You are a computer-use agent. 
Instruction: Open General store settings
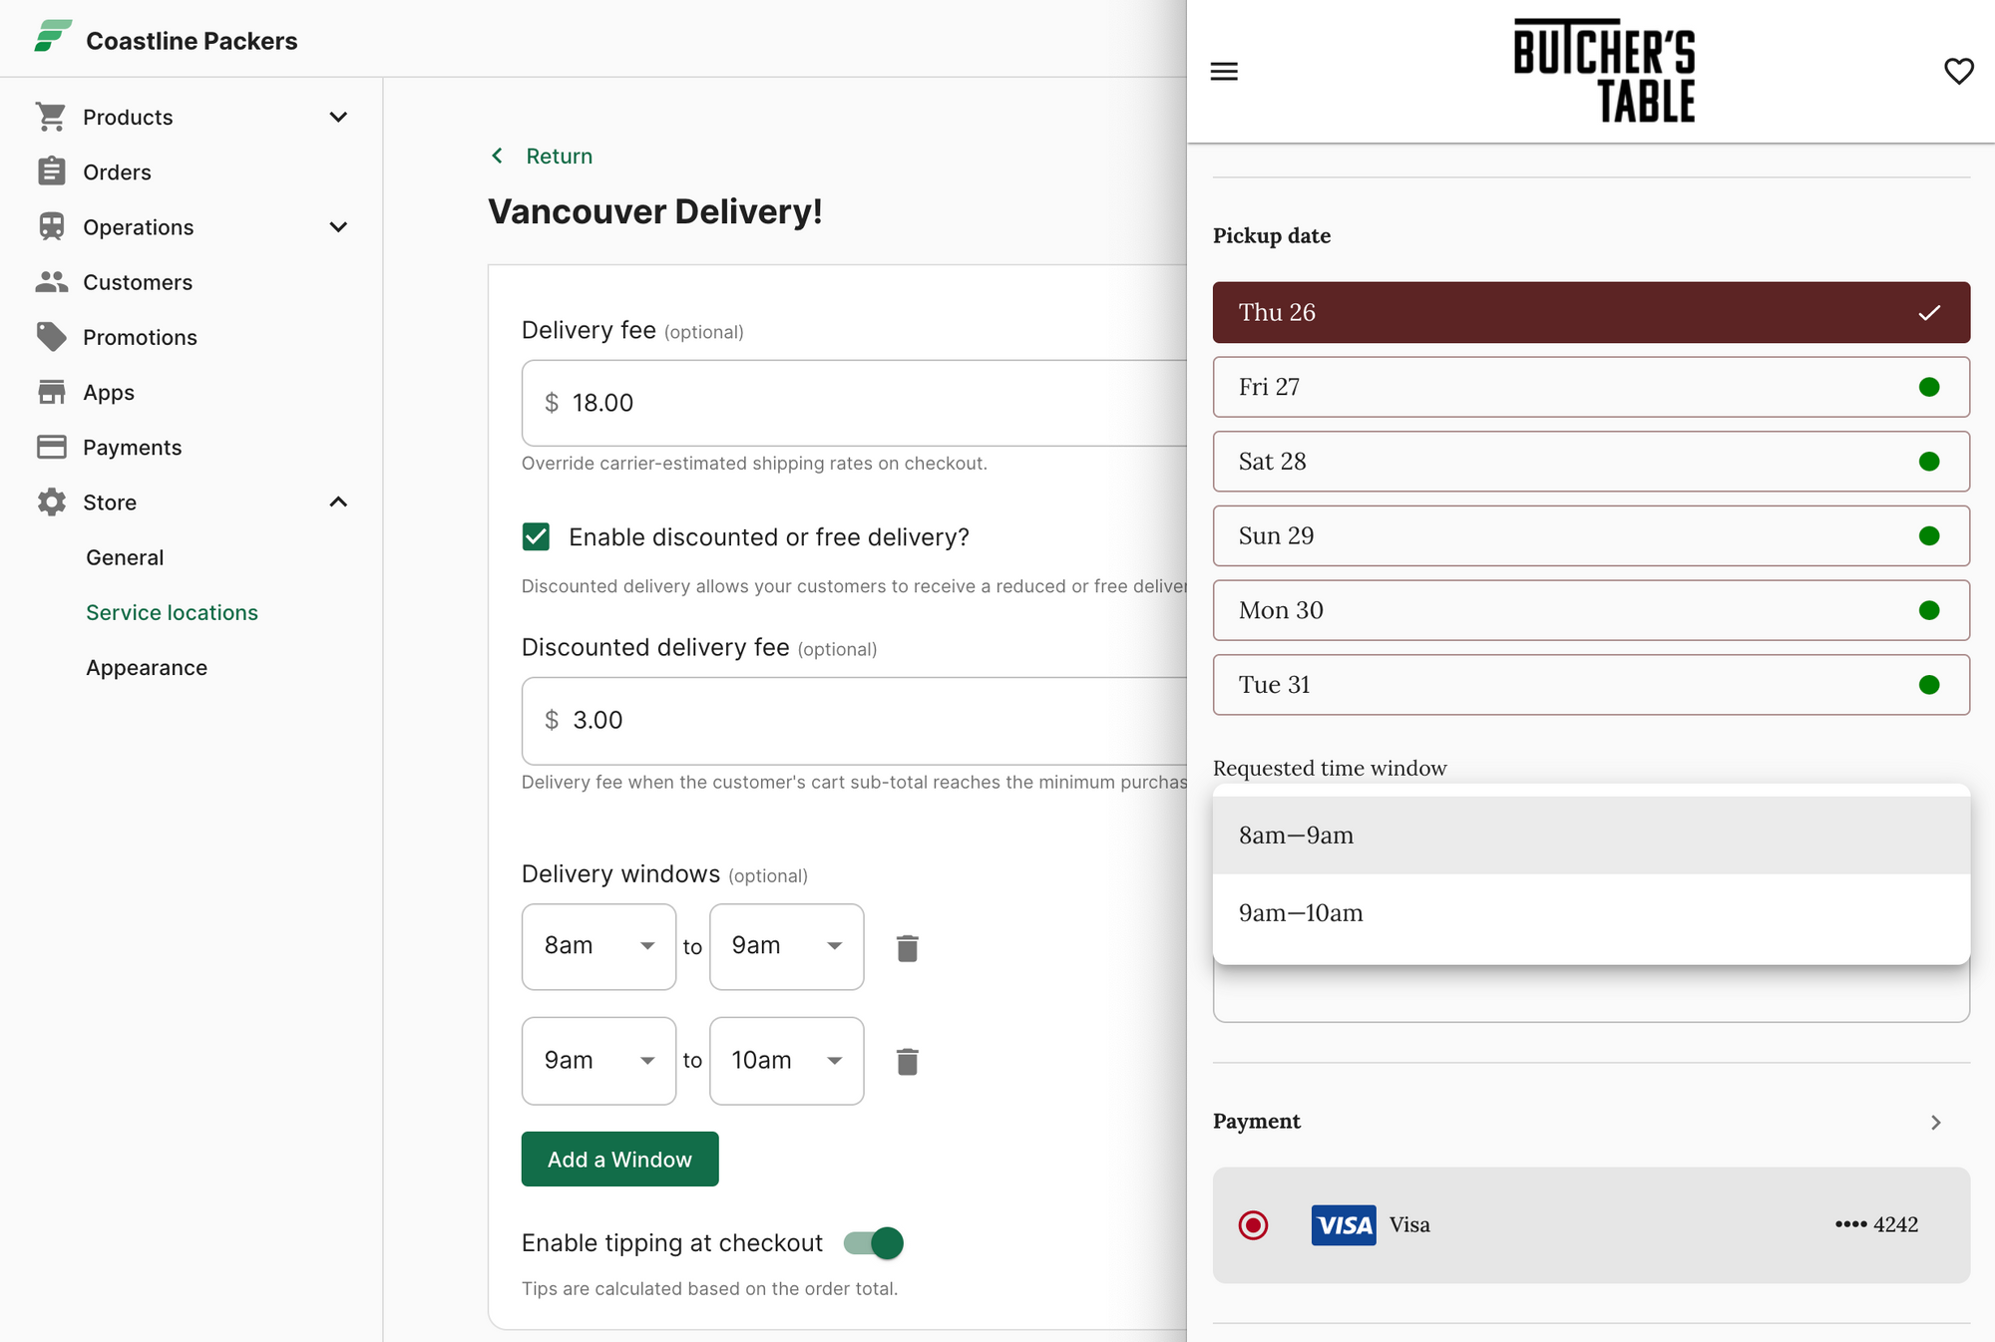(125, 557)
